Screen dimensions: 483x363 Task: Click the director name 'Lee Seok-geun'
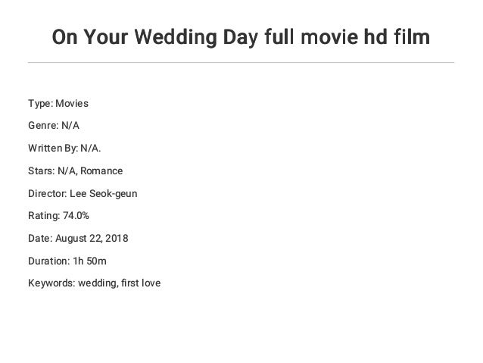[x=104, y=193]
